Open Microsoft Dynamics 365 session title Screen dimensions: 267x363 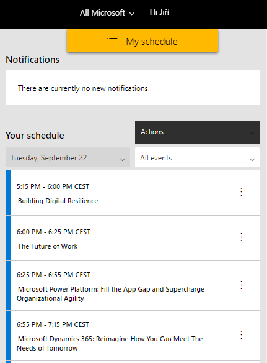click(x=110, y=344)
